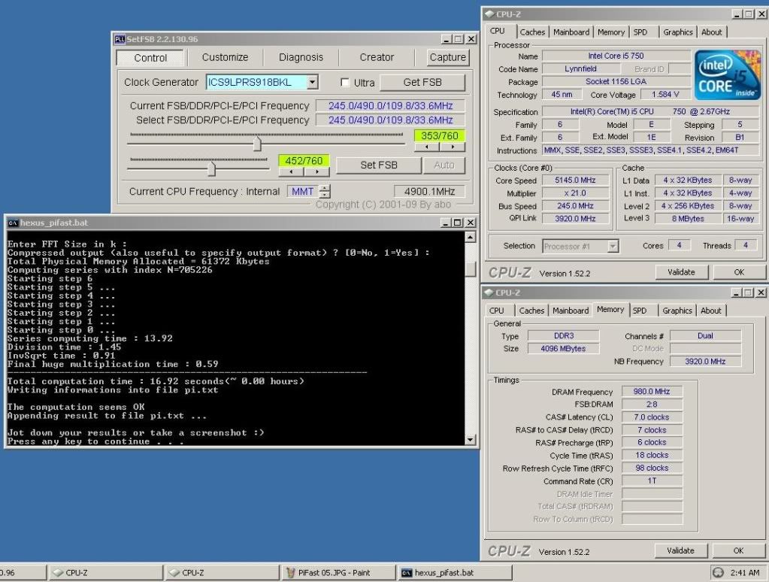769x582 pixels.
Task: Click the SetFSB title bar icon
Action: click(x=120, y=39)
